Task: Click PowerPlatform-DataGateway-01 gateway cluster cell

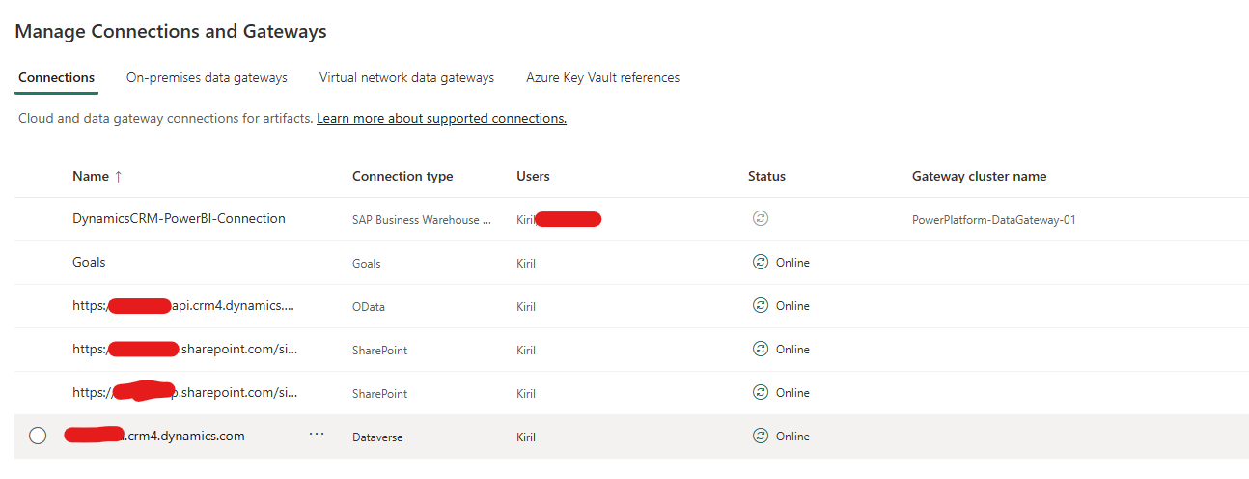Action: click(994, 220)
